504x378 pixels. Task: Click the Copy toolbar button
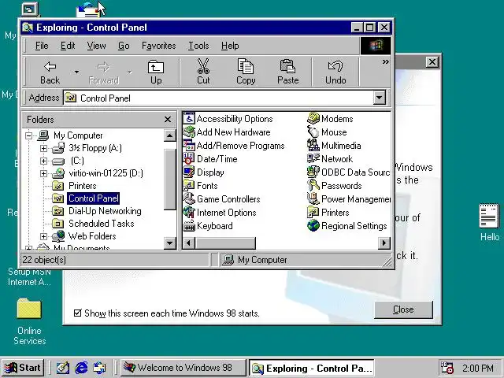pyautogui.click(x=246, y=72)
